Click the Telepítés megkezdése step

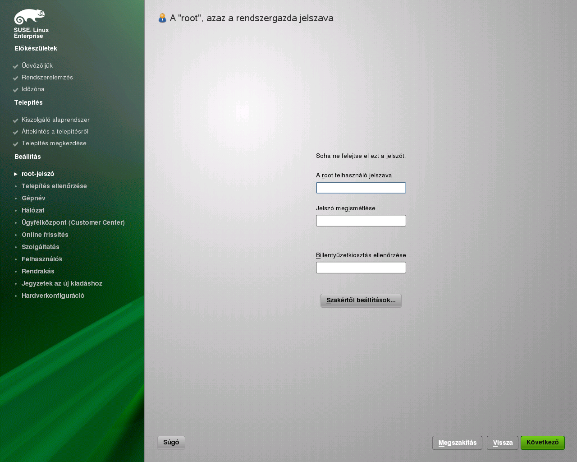(54, 143)
